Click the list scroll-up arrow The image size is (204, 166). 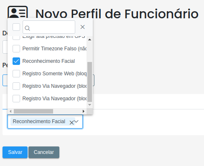point(90,40)
